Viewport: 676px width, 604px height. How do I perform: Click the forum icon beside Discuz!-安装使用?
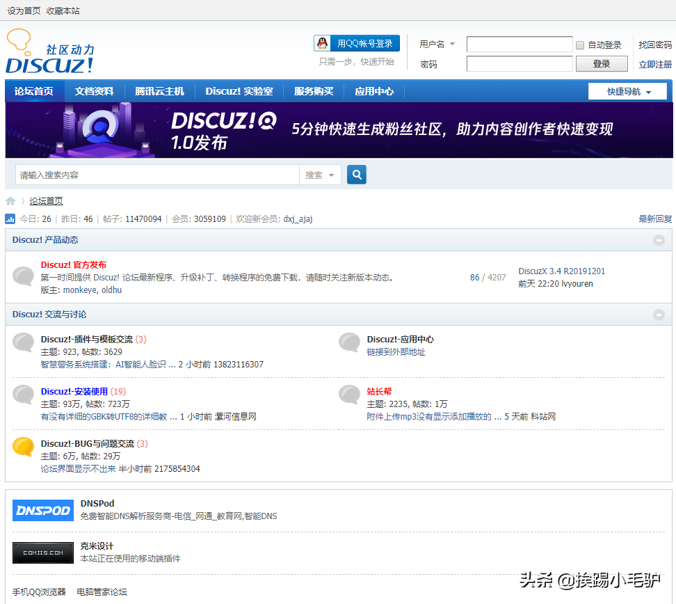coord(23,395)
